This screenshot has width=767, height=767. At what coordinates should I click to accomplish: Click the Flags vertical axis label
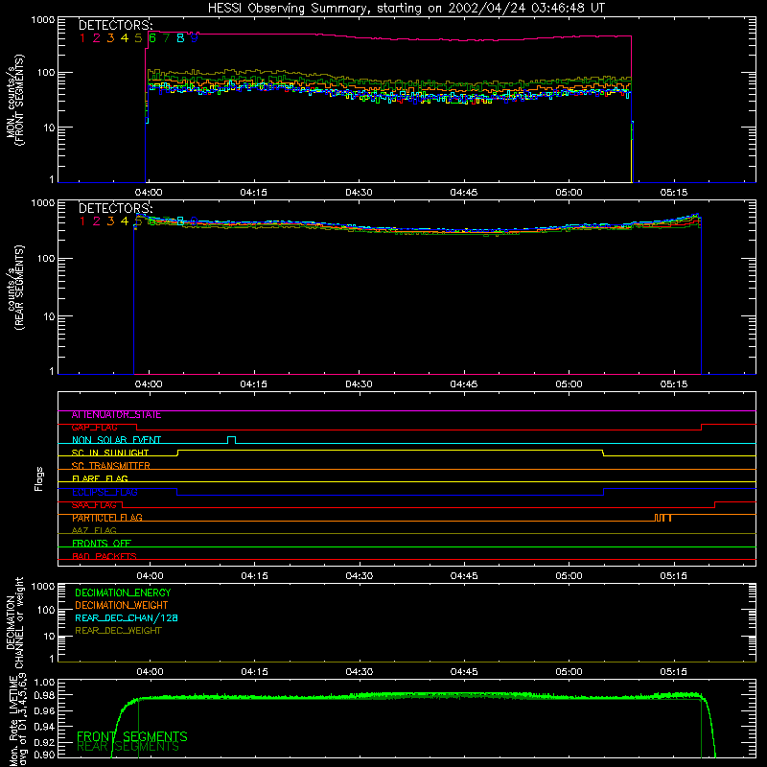pyautogui.click(x=39, y=478)
